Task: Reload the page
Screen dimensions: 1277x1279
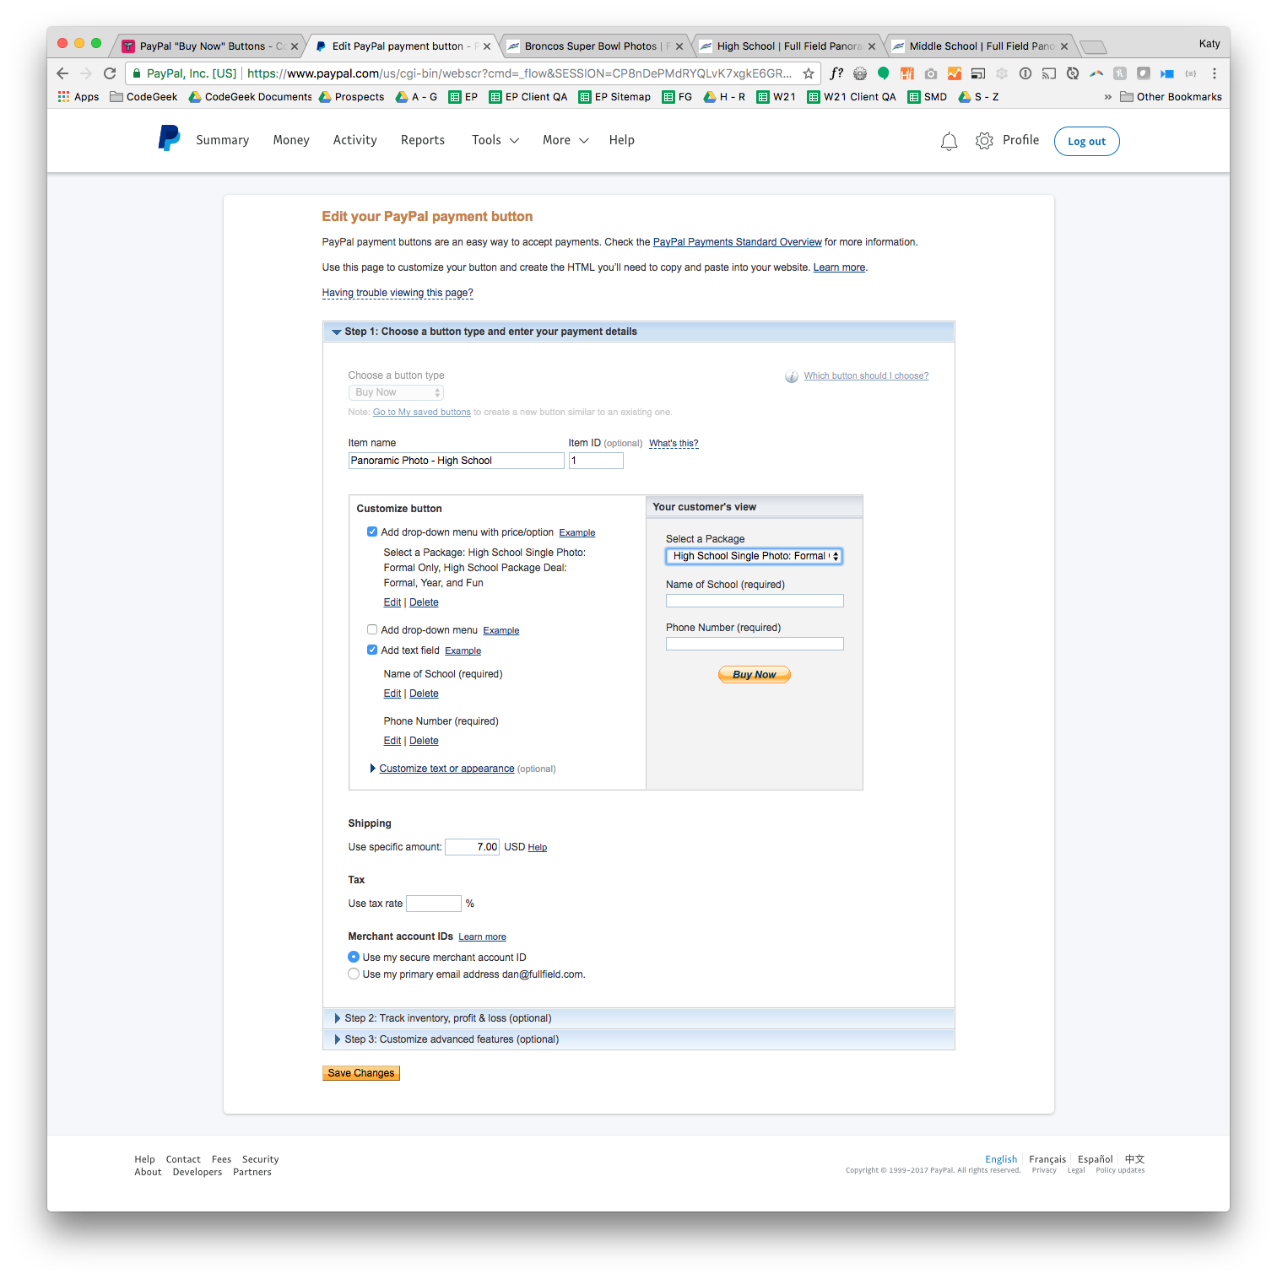Action: tap(110, 73)
